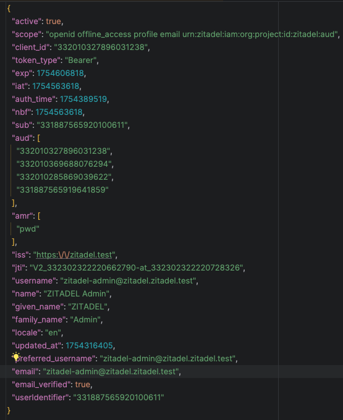The width and height of the screenshot is (343, 420).
Task: Click the openid offline_access scope value
Action: pos(192,35)
